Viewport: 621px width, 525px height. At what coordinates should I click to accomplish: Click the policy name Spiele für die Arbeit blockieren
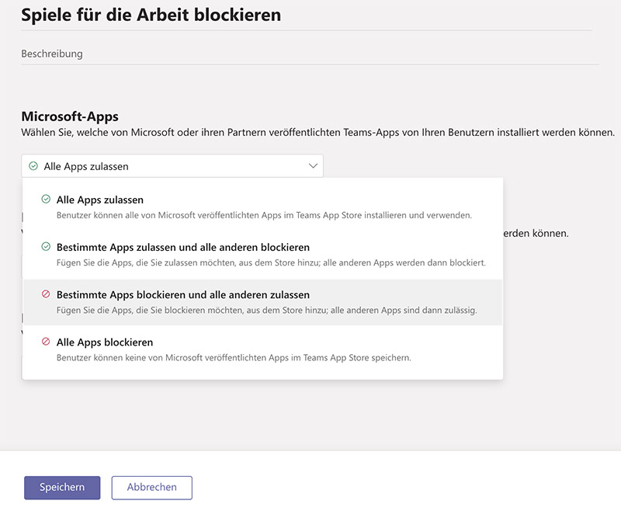pyautogui.click(x=151, y=15)
